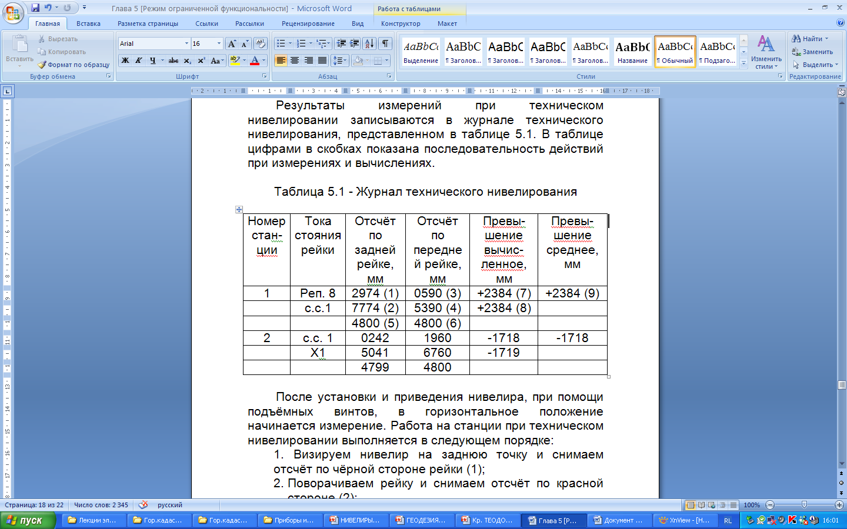Increase the paragraph indent
Image resolution: width=847 pixels, height=529 pixels.
pos(355,43)
